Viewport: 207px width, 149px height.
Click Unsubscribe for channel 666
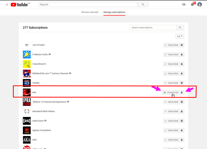click(171, 92)
